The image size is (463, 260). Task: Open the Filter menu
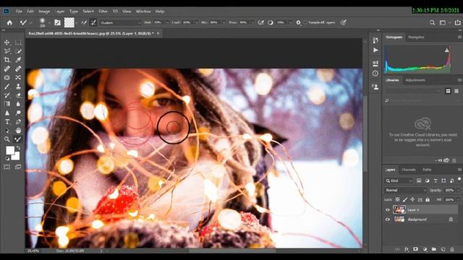(x=103, y=12)
